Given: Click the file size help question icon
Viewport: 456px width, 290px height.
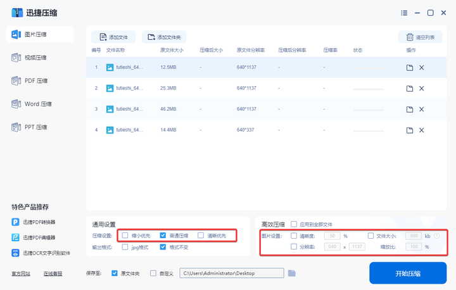Looking at the screenshot, I should click(x=436, y=236).
